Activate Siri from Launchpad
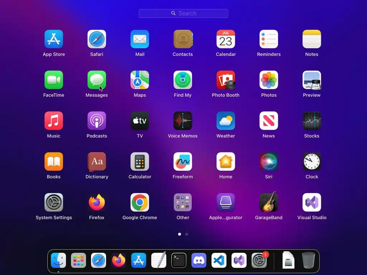The image size is (367, 275). tap(269, 161)
